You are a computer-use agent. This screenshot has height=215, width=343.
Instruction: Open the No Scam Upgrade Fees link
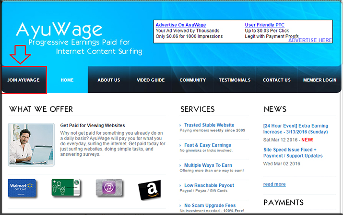(x=210, y=205)
